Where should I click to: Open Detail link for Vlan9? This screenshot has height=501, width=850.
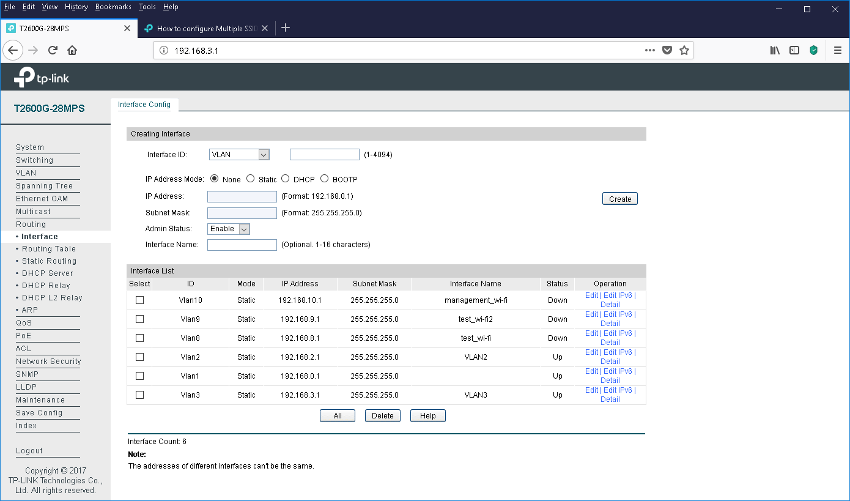point(610,324)
